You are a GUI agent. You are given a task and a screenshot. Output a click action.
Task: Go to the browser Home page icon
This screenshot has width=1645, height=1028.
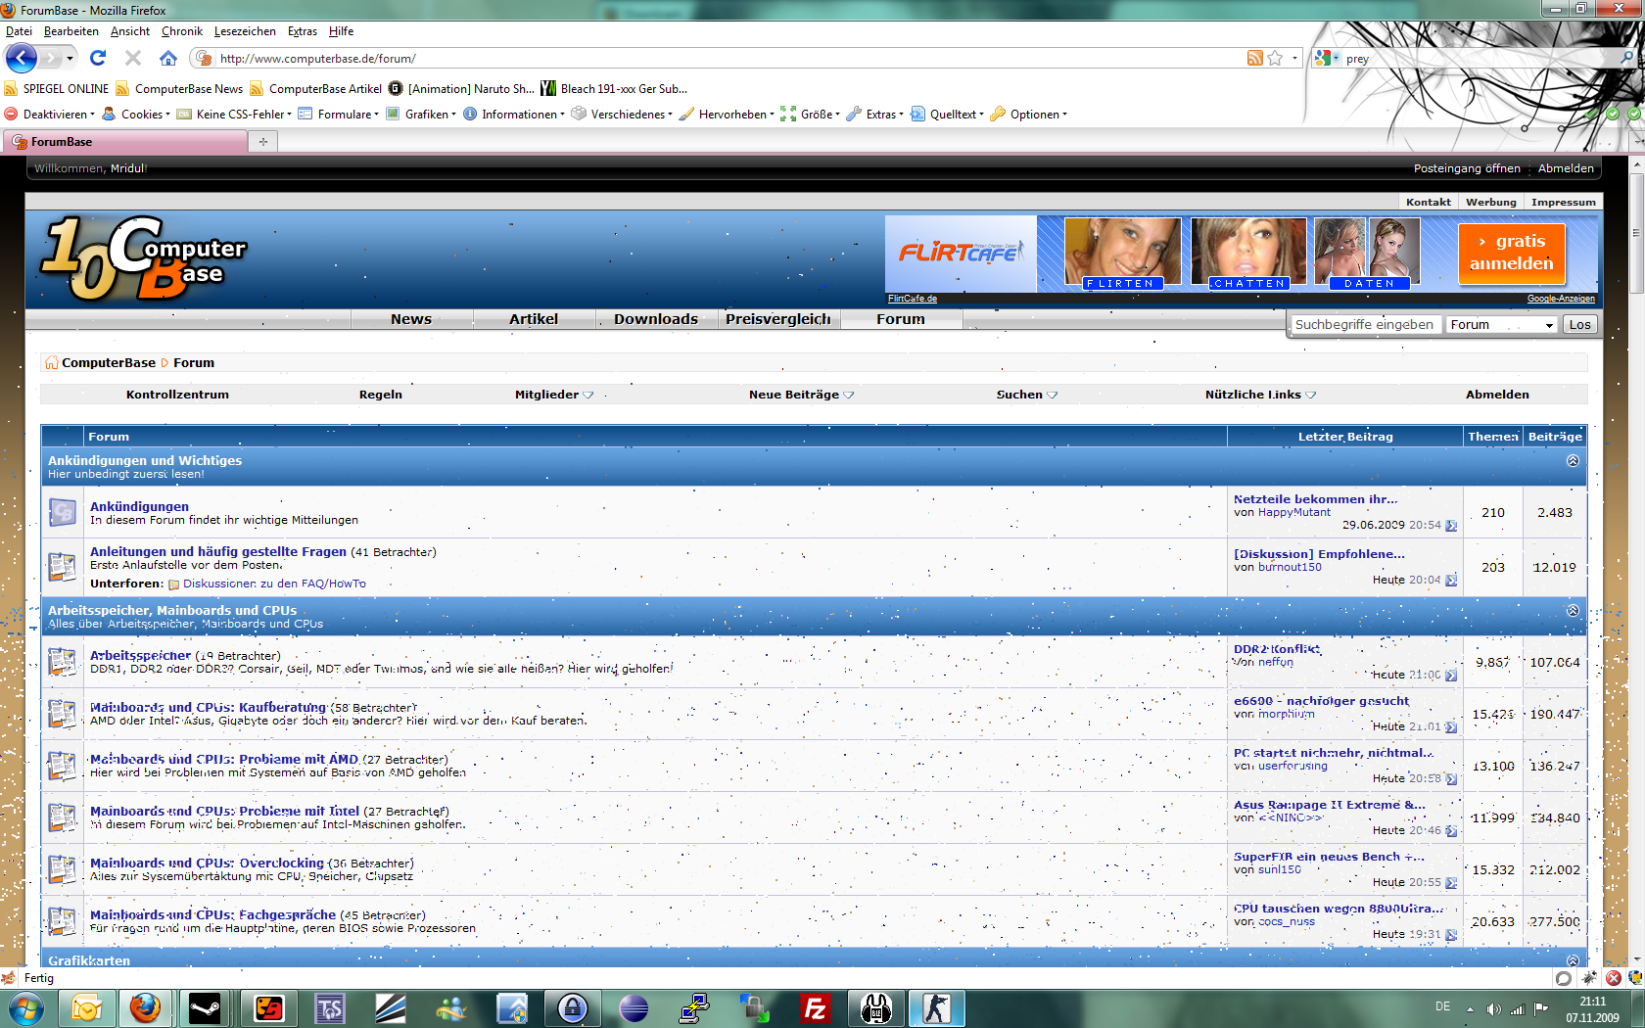[168, 58]
